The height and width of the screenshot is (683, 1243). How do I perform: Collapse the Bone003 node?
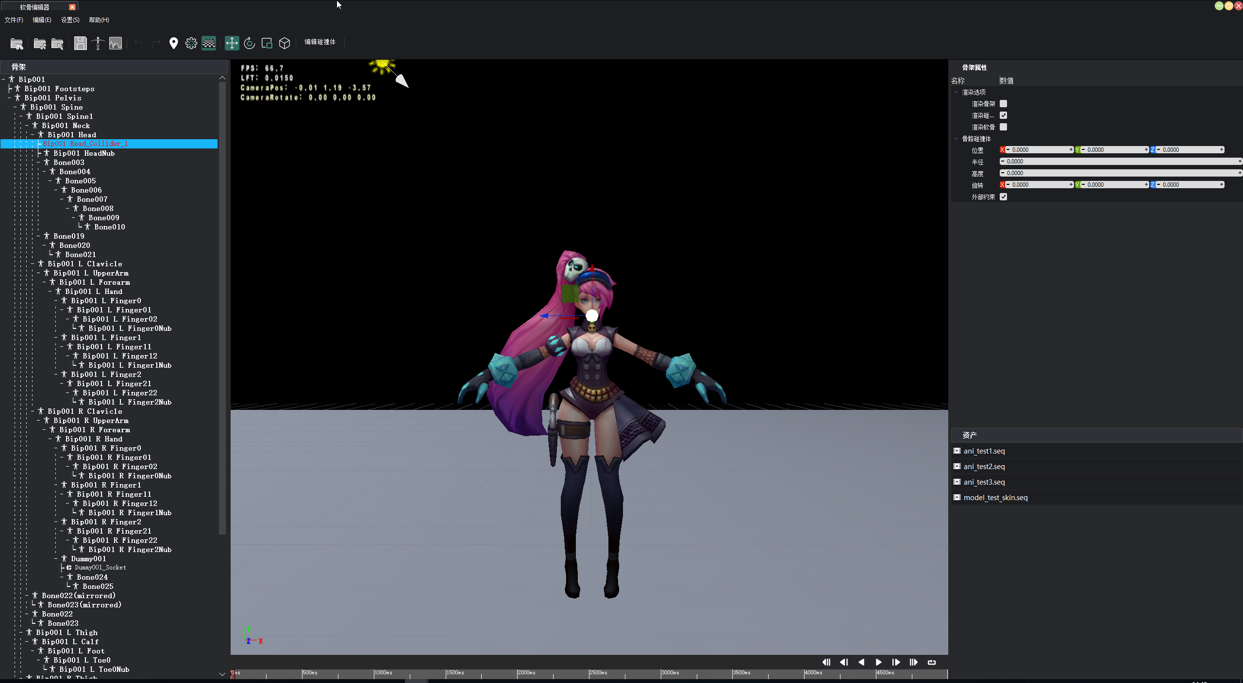click(39, 162)
